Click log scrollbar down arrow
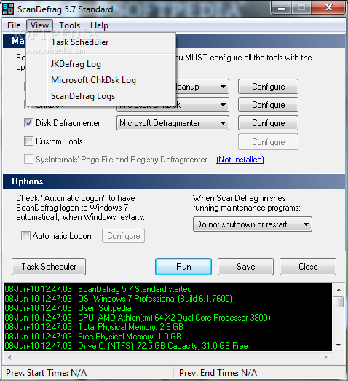The image size is (348, 381). [339, 345]
